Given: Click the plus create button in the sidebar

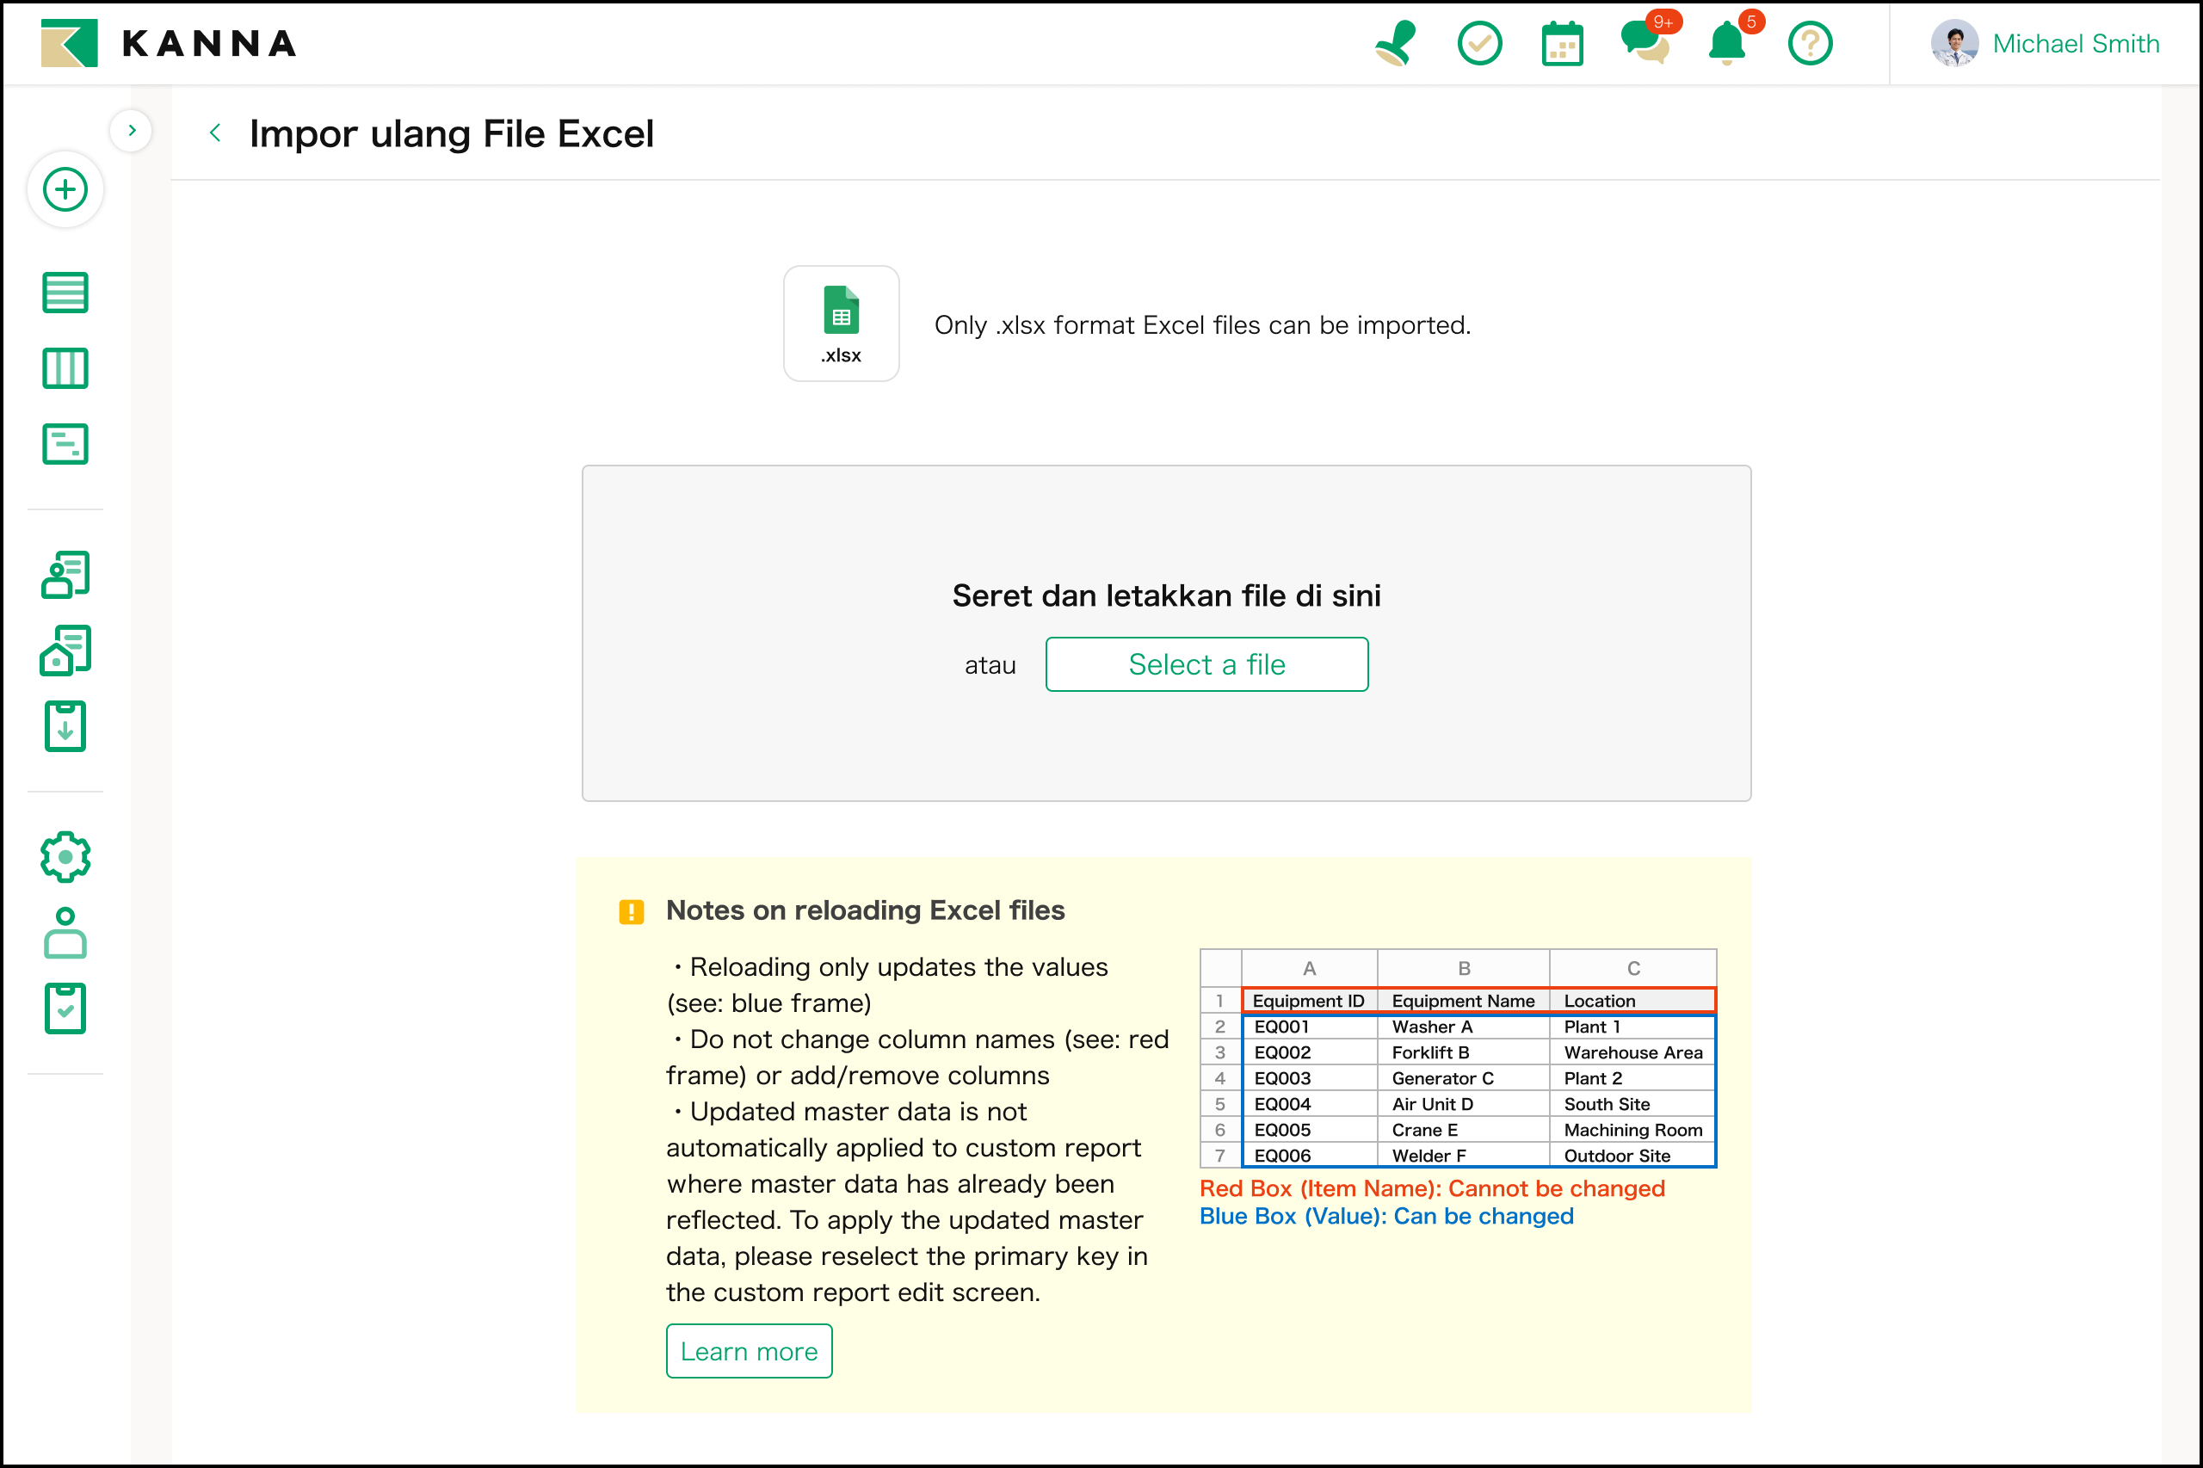Looking at the screenshot, I should [65, 190].
